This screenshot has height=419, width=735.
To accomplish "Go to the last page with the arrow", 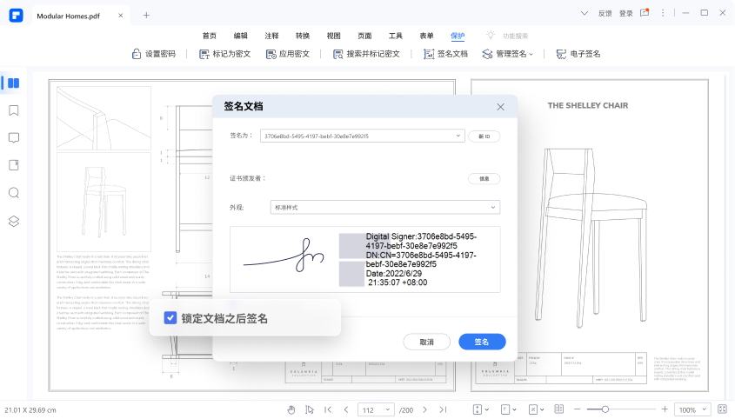I will (x=443, y=409).
